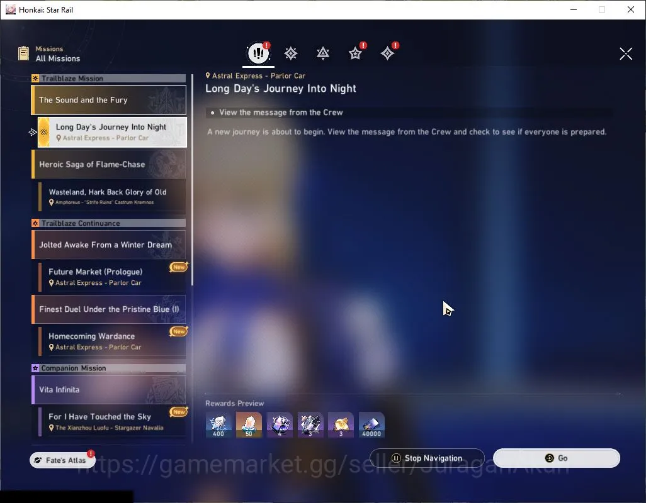Viewport: 646px width, 503px height.
Task: Switch to Trailblaze Mission filter tab
Action: pos(291,53)
